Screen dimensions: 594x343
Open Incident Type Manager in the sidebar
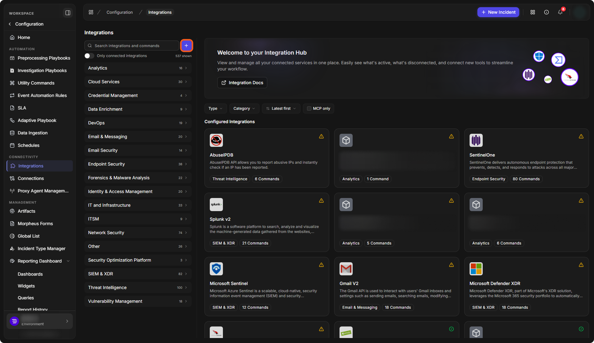point(39,249)
